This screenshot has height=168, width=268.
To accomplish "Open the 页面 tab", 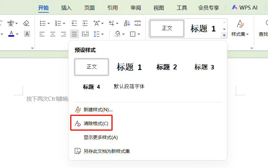I will coord(90,8).
